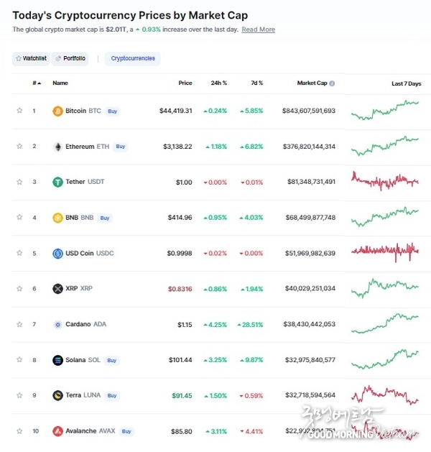Toggle the watchlist star for Cardano
This screenshot has width=431, height=452.
[x=19, y=324]
